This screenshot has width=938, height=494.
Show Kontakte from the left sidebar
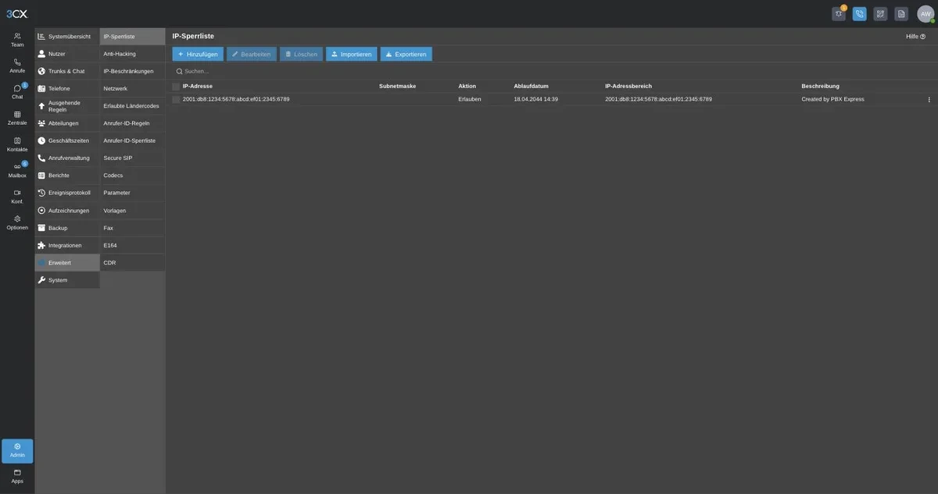click(x=17, y=144)
